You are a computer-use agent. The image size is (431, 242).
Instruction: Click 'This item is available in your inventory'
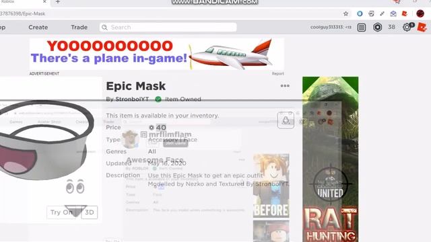pos(162,116)
